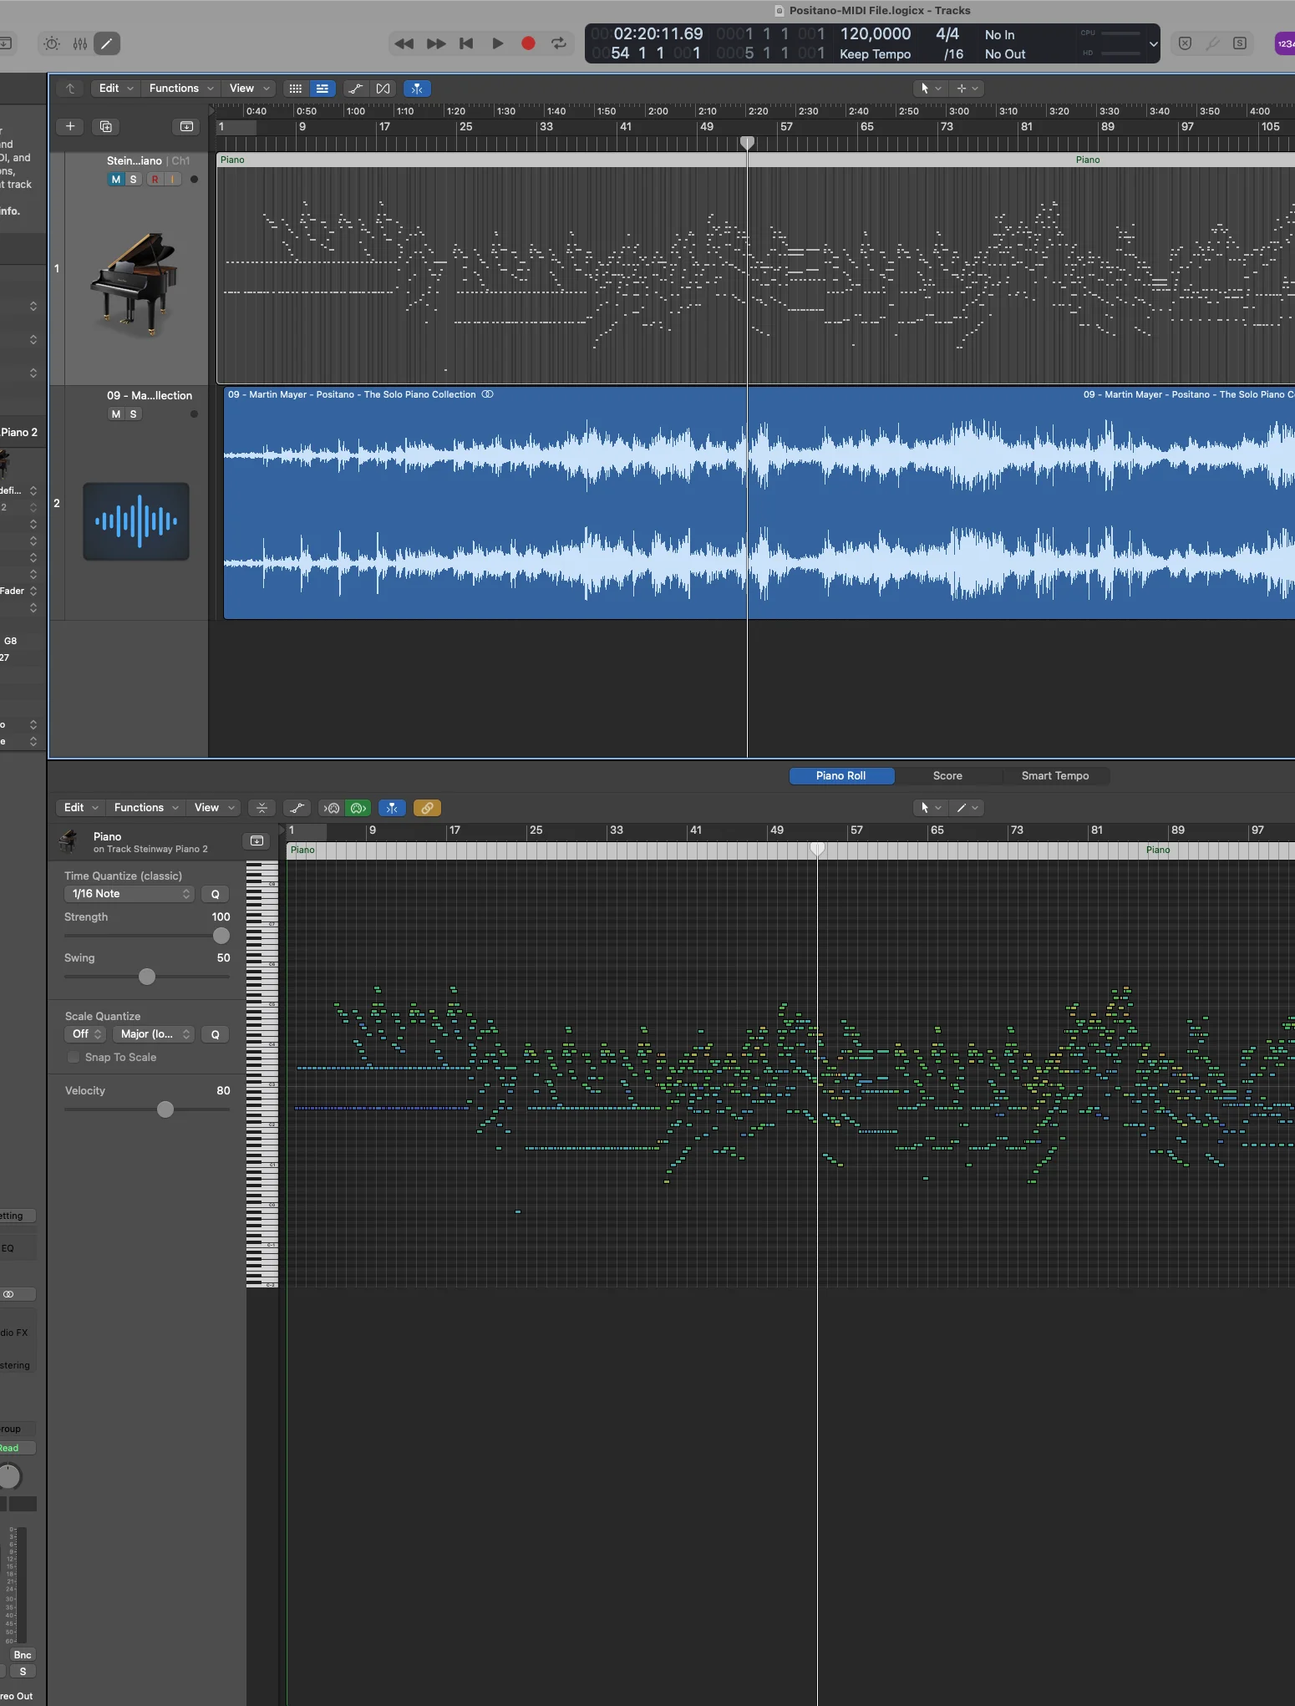This screenshot has height=1706, width=1295.
Task: Click the Time Quantize Q button
Action: point(215,894)
